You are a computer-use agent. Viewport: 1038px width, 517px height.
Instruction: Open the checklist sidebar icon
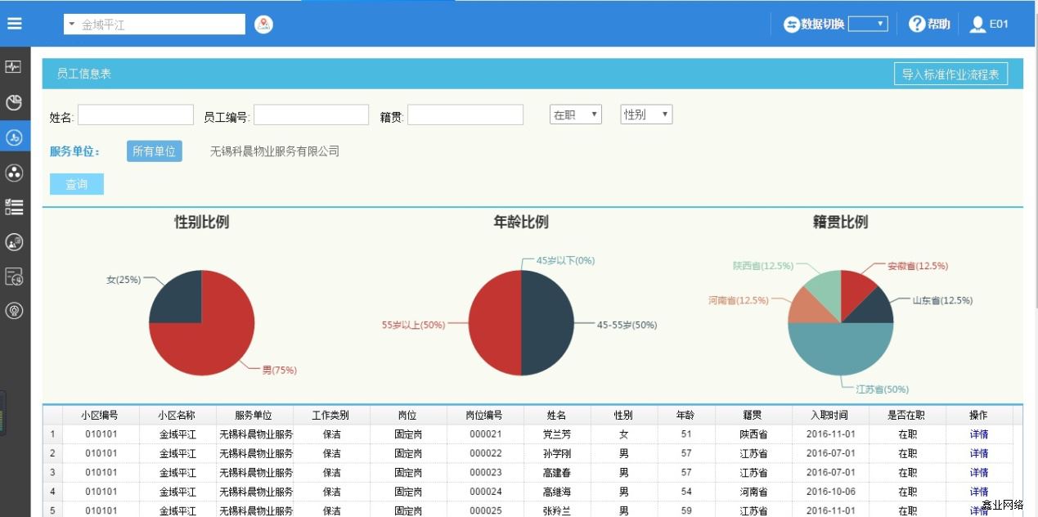14,207
